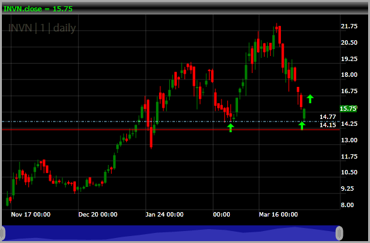Click the INVN.close = 15.75 header readout

[x=38, y=9]
